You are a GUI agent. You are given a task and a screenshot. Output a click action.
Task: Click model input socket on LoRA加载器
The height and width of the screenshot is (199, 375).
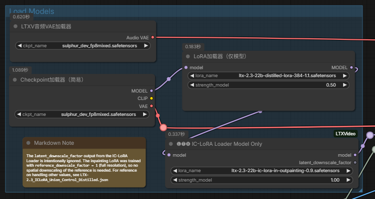tap(186, 68)
